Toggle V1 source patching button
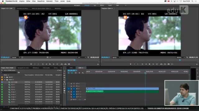199x111 pixels. tap(69, 89)
